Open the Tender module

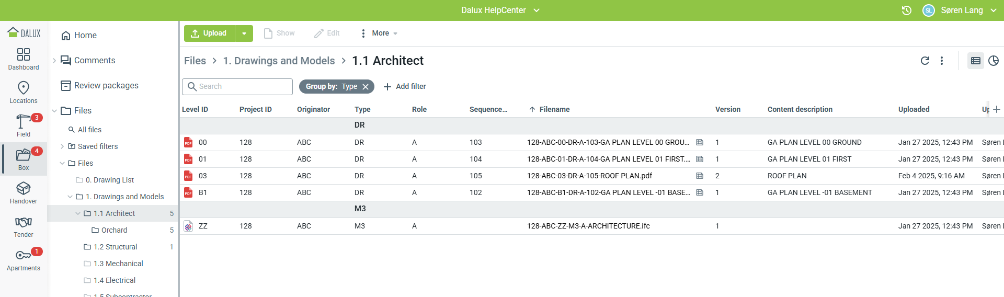[x=24, y=226]
